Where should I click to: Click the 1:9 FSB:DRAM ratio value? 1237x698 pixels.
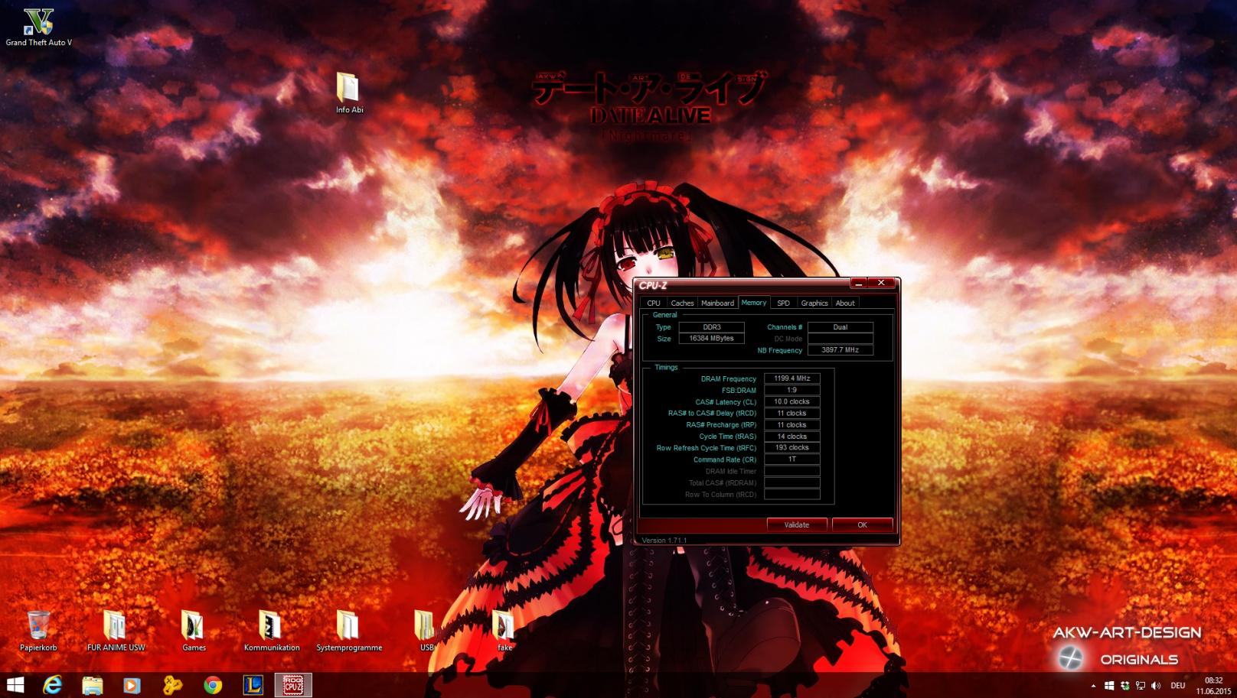(791, 390)
